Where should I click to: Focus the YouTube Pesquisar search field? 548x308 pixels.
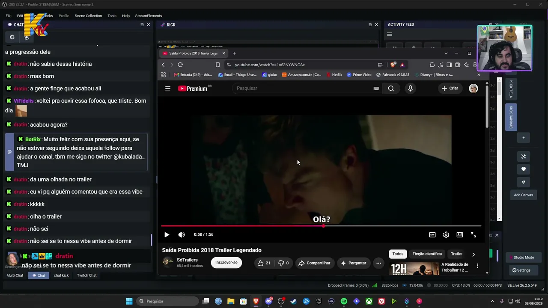(x=308, y=89)
